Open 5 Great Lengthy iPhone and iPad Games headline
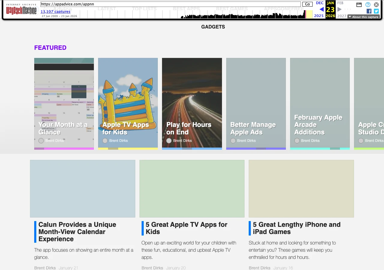 pos(297,228)
